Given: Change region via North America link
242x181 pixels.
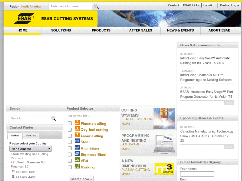Looking at the screenshot, I should coord(31,6).
